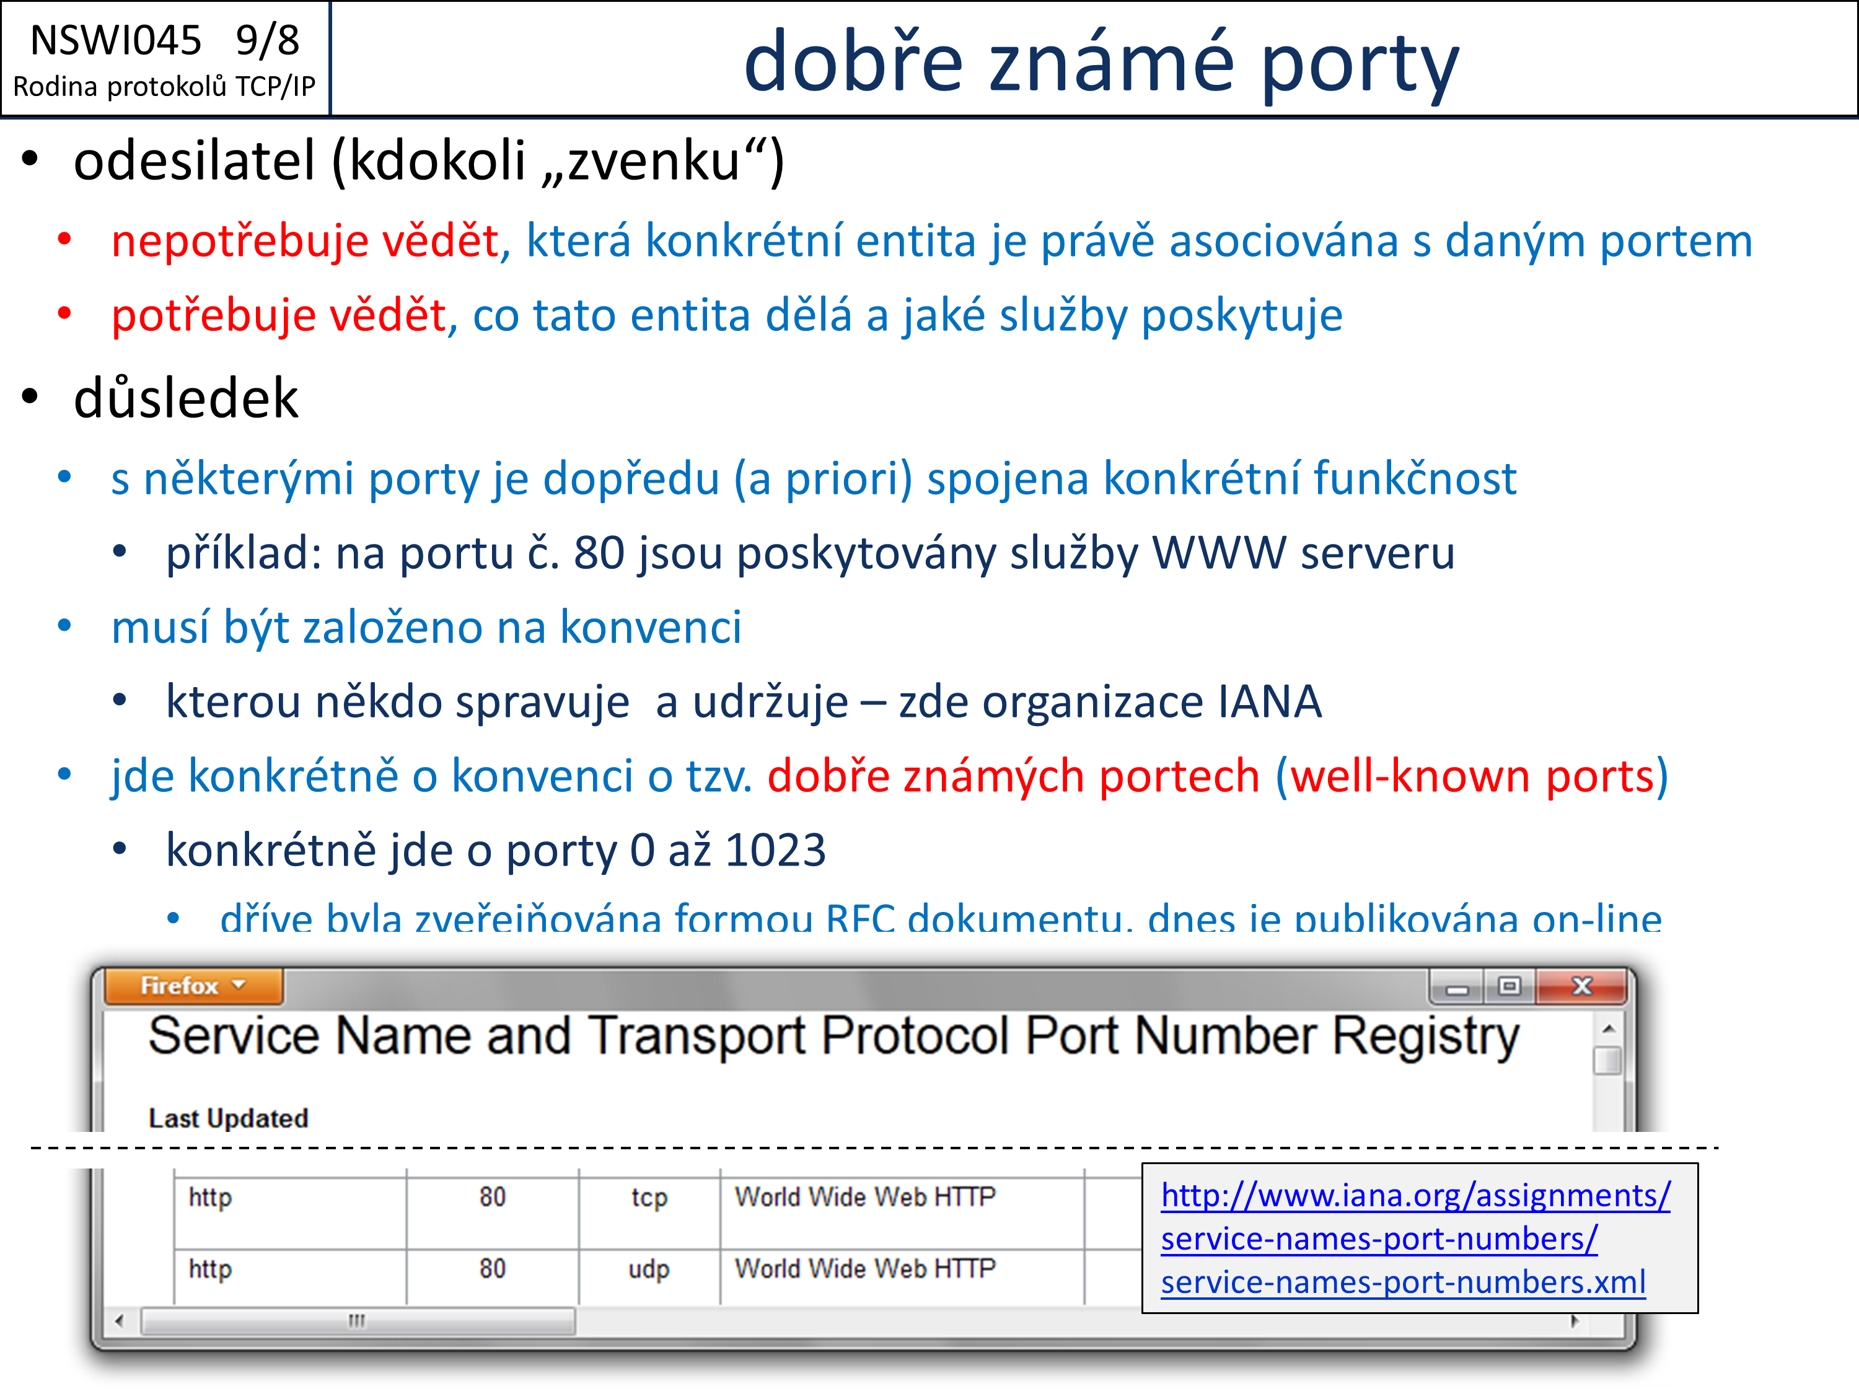Viewport: 1859px width, 1394px height.
Task: Click the red text potřebuje vědět
Action: (278, 316)
